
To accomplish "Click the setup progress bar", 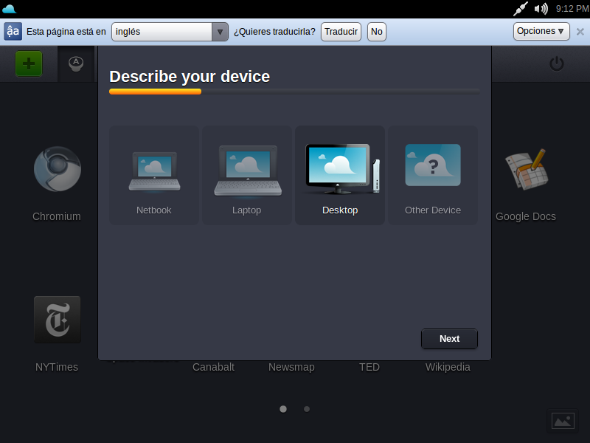I will coord(294,92).
